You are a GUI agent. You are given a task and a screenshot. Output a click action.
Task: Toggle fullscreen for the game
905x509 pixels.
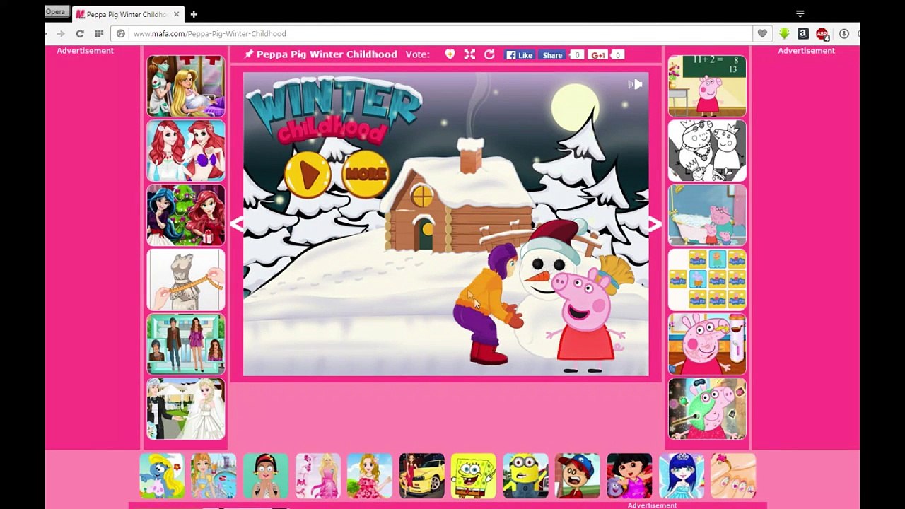coord(469,54)
